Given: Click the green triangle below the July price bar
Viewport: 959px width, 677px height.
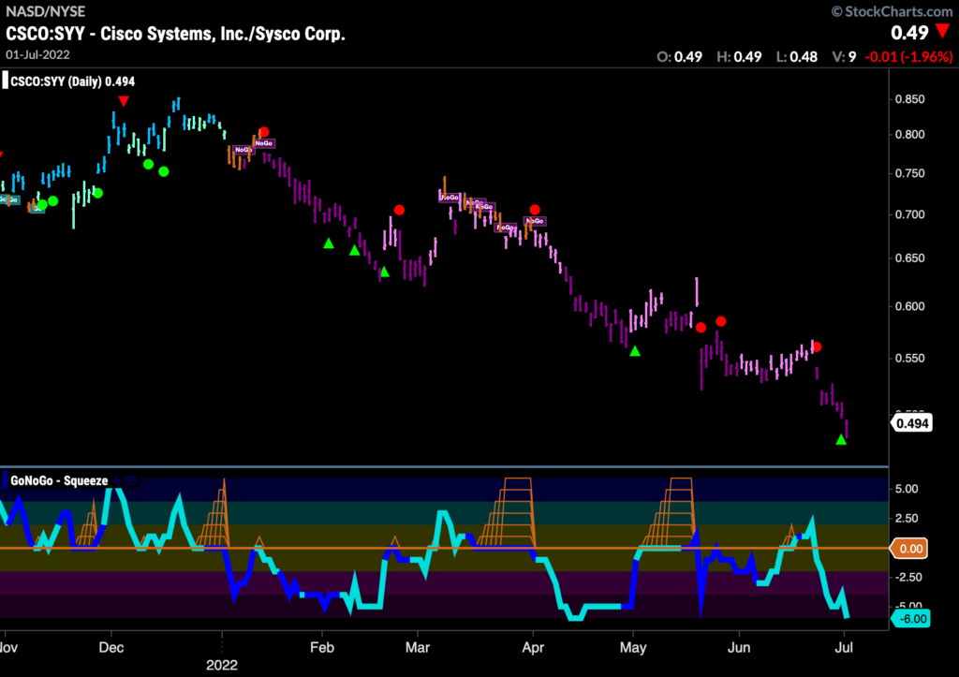Looking at the screenshot, I should point(841,439).
